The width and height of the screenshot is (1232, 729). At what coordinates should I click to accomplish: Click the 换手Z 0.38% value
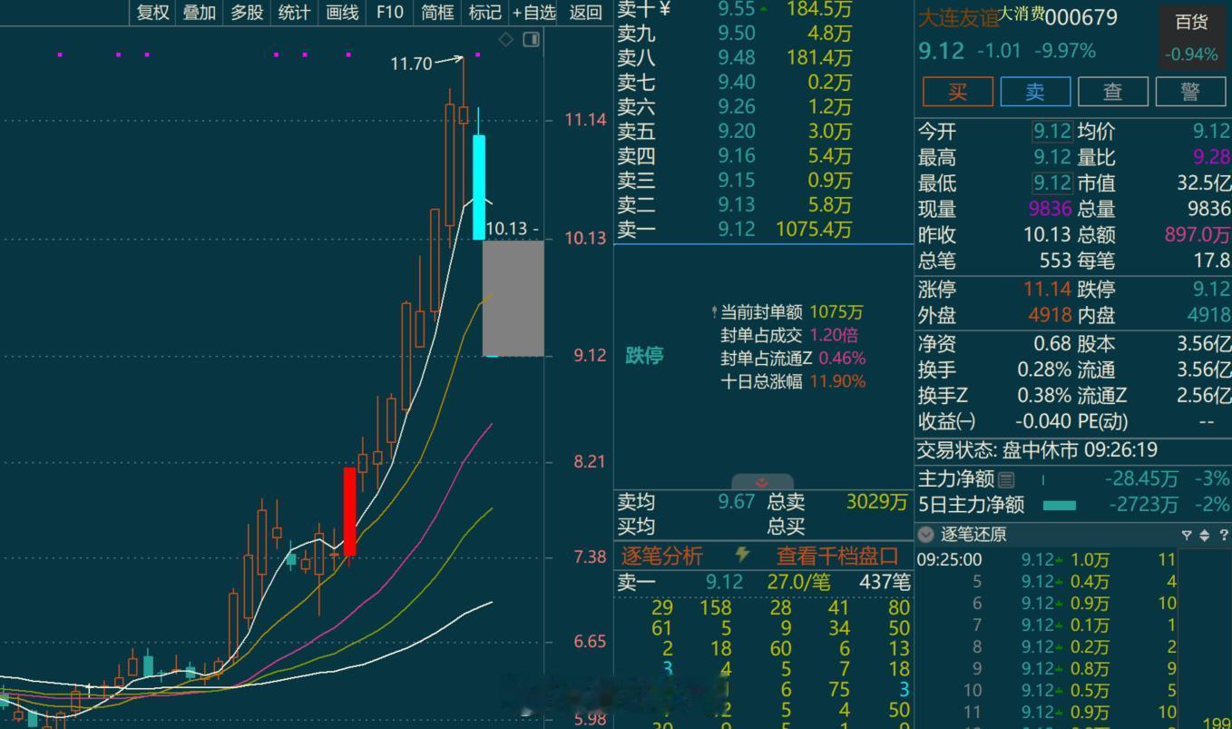1043,396
